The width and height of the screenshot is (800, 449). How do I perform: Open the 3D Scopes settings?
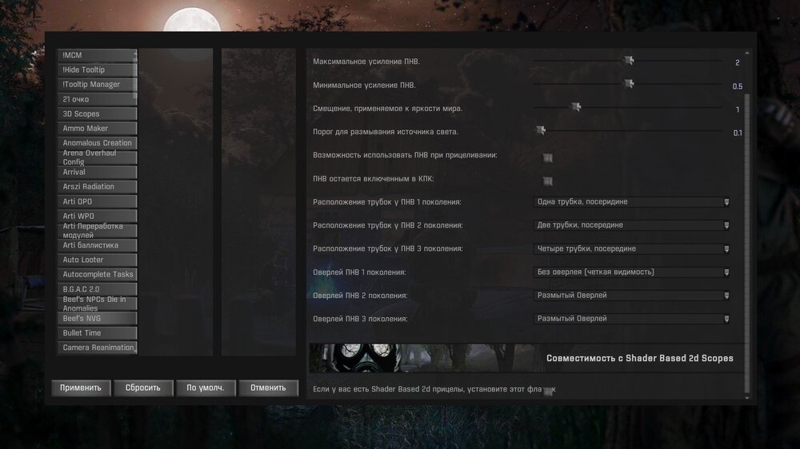[97, 113]
